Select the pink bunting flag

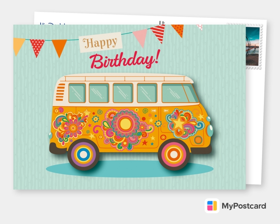pos(141,37)
